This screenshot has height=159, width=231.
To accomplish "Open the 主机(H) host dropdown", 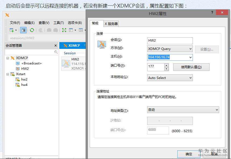I will coord(190,57).
